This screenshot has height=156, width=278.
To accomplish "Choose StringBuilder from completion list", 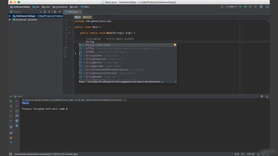I will pos(128,66).
